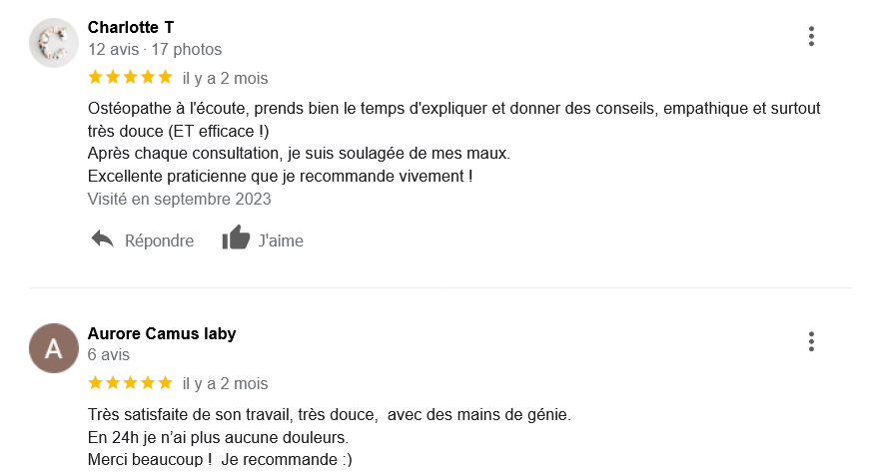
Task: Click the last star of Aurore's rating
Action: 165,383
